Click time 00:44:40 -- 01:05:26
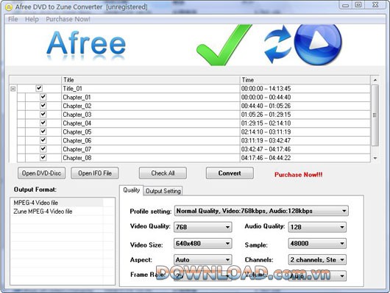 point(266,106)
